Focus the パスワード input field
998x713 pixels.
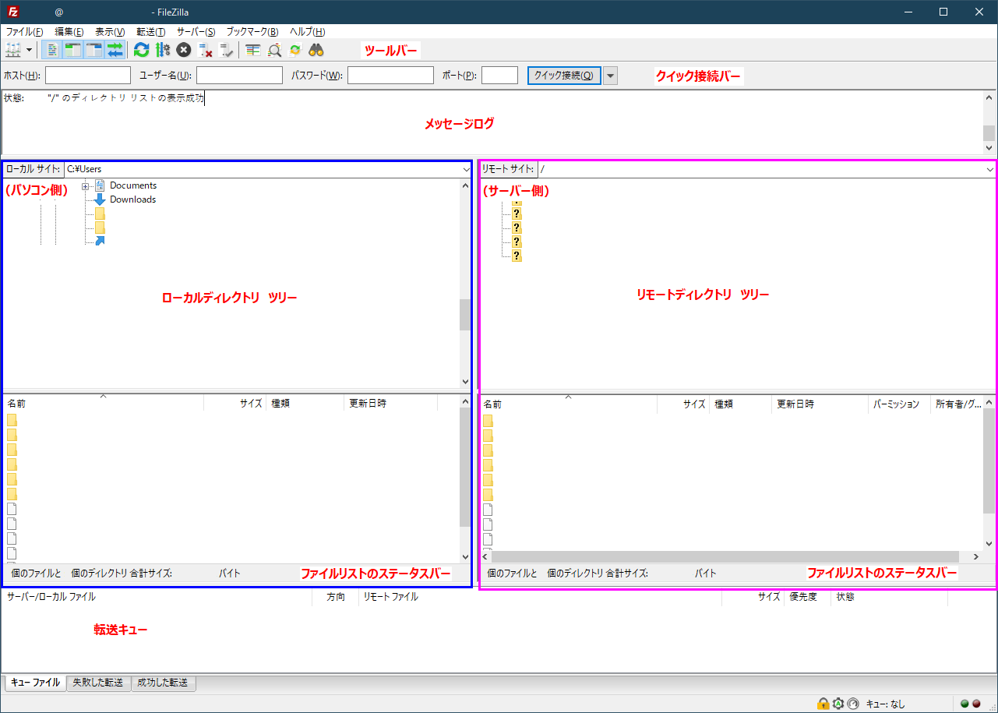tap(390, 76)
